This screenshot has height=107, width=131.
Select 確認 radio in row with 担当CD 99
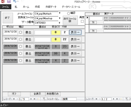click(x=20, y=53)
